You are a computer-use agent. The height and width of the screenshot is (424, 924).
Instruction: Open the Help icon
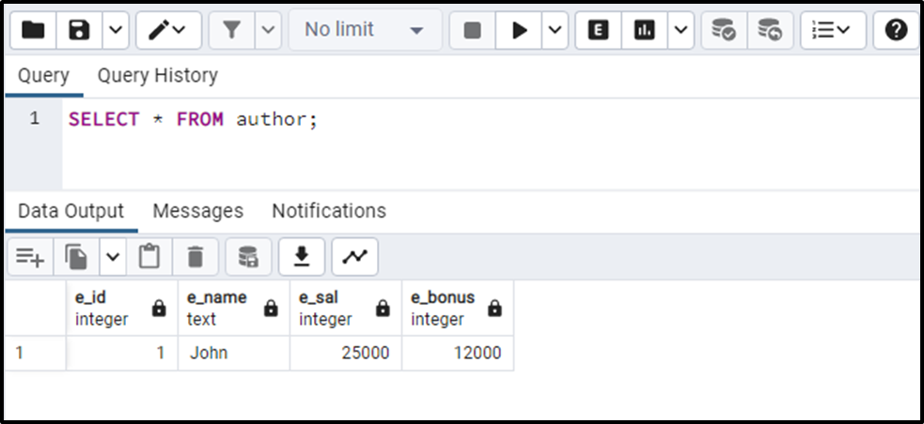(896, 30)
